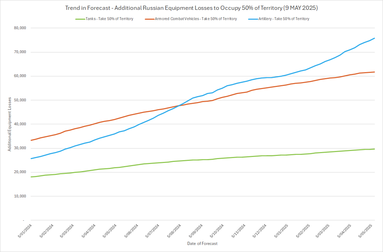Click the green Tanks legend line marker
The height and width of the screenshot is (252, 383).
79,19
